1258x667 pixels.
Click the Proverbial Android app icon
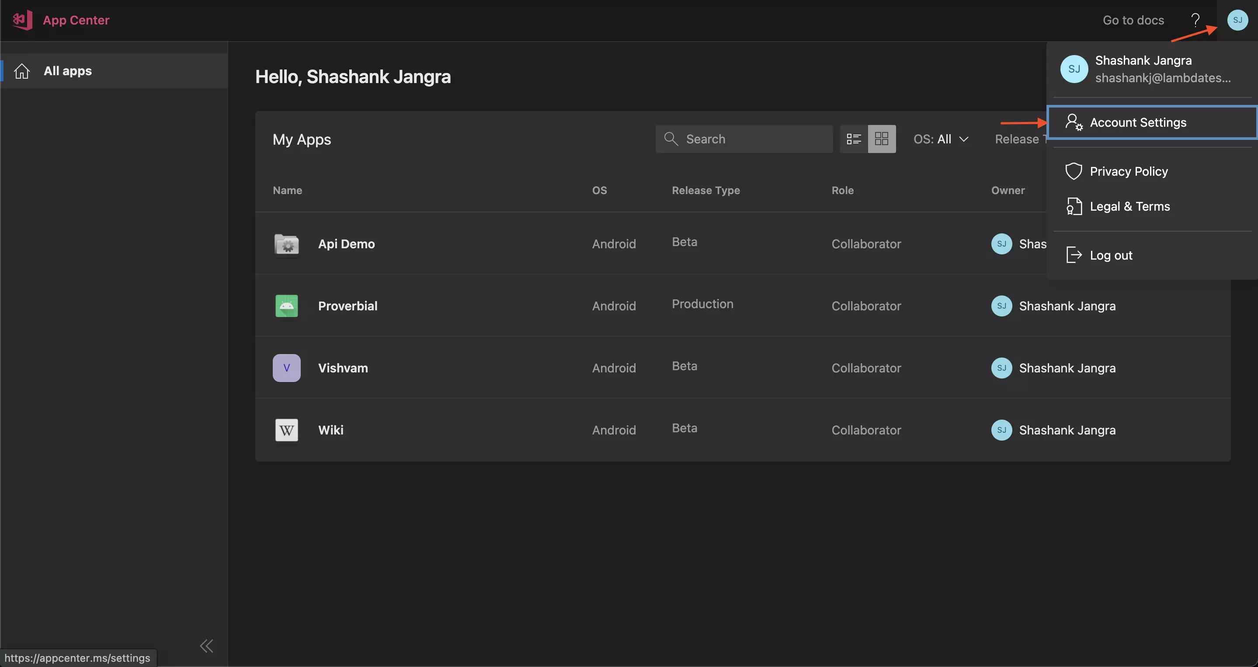pos(287,306)
